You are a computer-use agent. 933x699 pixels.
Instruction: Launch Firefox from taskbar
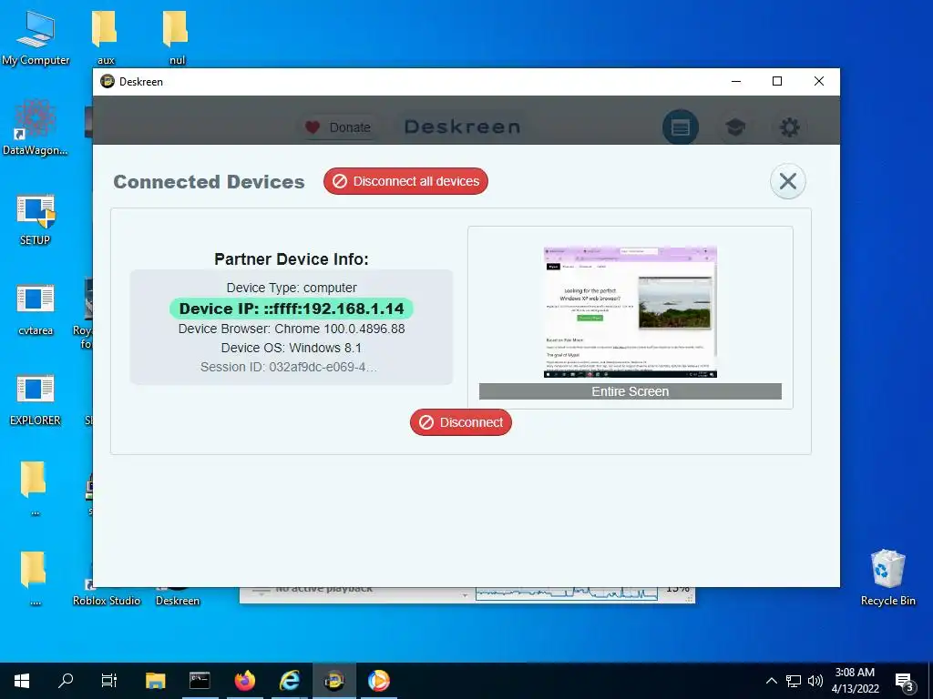(x=244, y=681)
